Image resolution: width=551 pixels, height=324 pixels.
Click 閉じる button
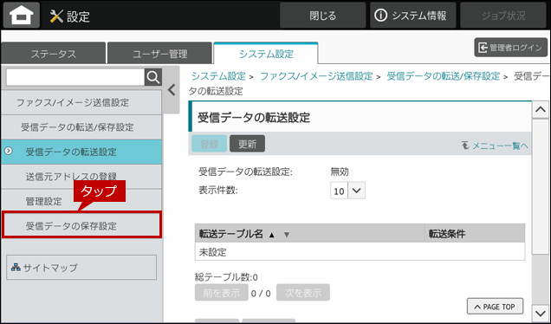[x=322, y=15]
